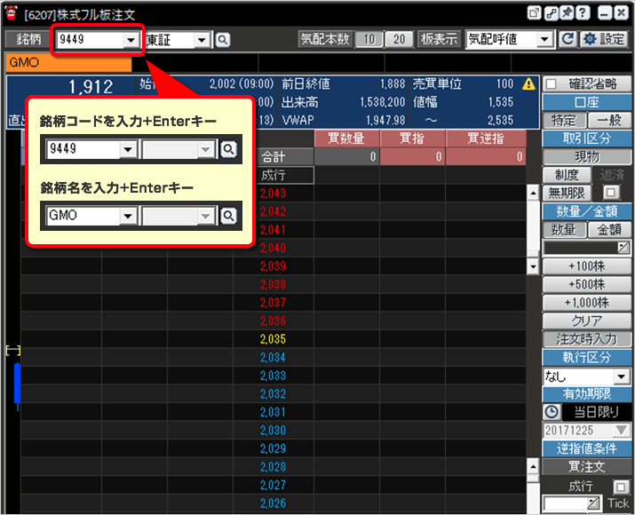Select 10 for 気配本数
The image size is (635, 515).
coord(369,39)
